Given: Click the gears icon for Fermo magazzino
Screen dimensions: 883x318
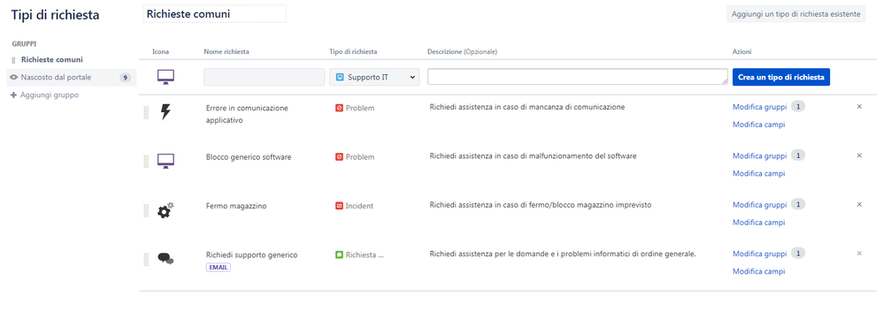Looking at the screenshot, I should (x=165, y=210).
